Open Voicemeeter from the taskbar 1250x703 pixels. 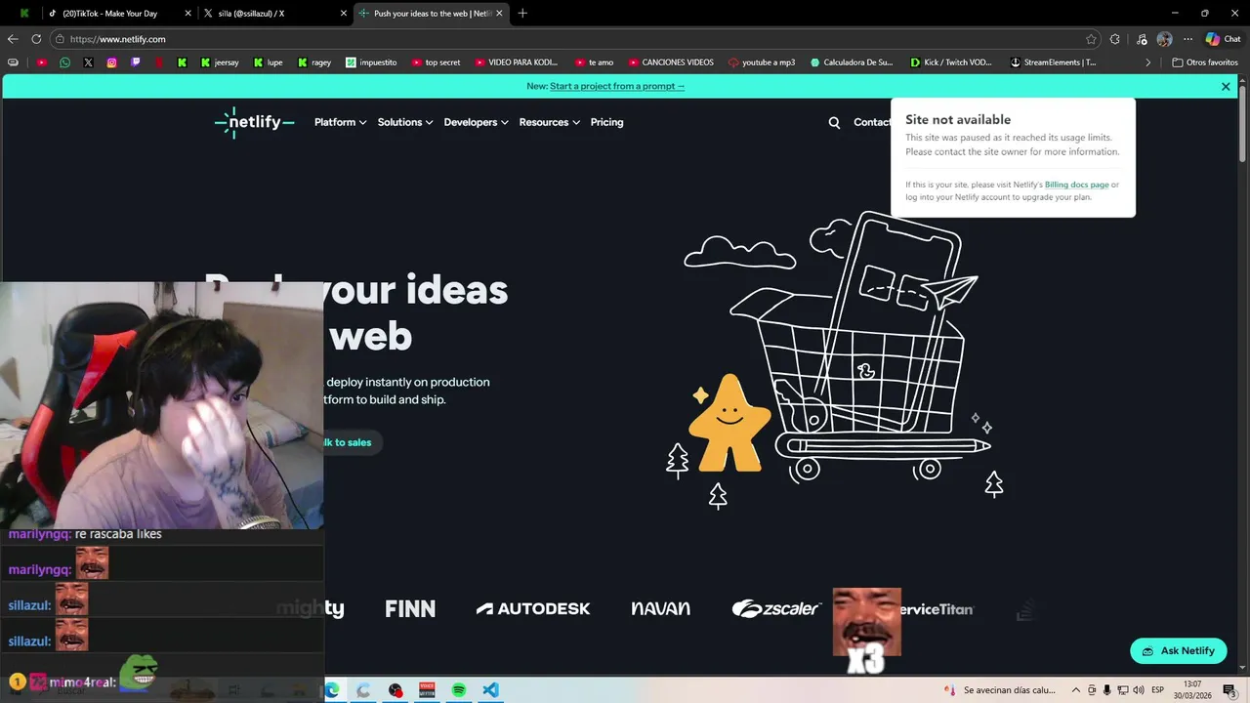(x=427, y=690)
